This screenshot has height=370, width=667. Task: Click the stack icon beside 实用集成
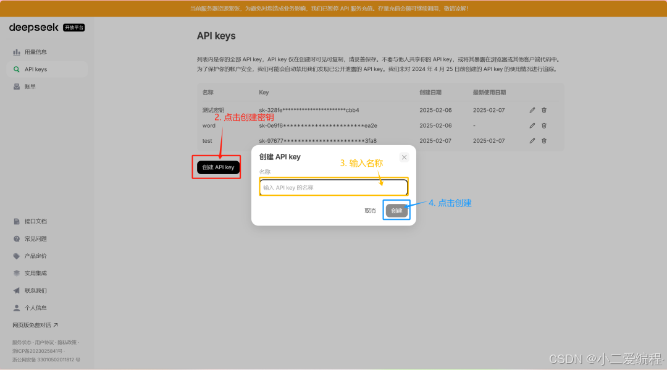point(17,273)
